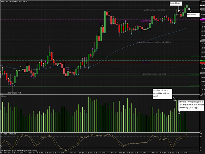Image resolution: width=205 pixels, height=154 pixels.
Task: Click the 'Daily Pivot' magenta label
Action: (x=146, y=21)
